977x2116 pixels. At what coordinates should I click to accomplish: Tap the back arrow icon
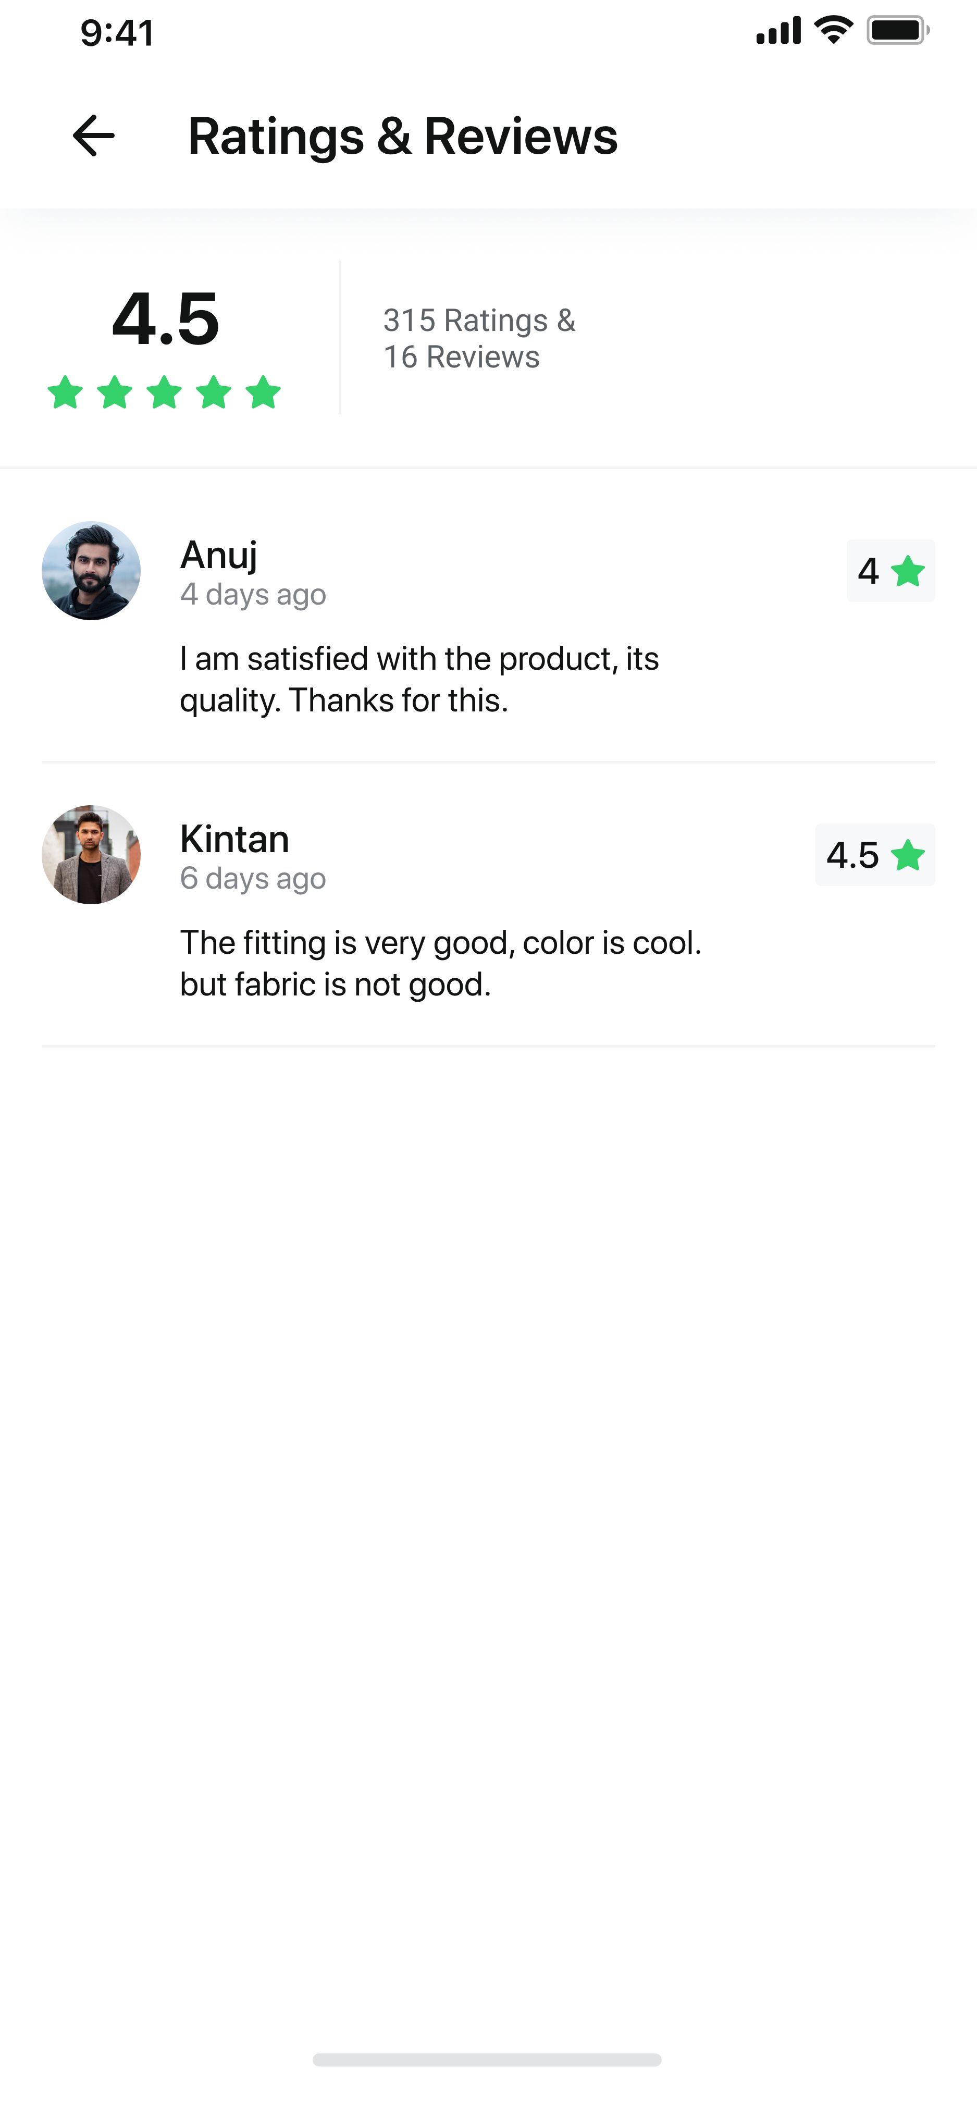pos(94,136)
